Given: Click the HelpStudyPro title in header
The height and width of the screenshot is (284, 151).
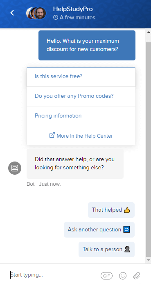Looking at the screenshot, I should pyautogui.click(x=73, y=9).
